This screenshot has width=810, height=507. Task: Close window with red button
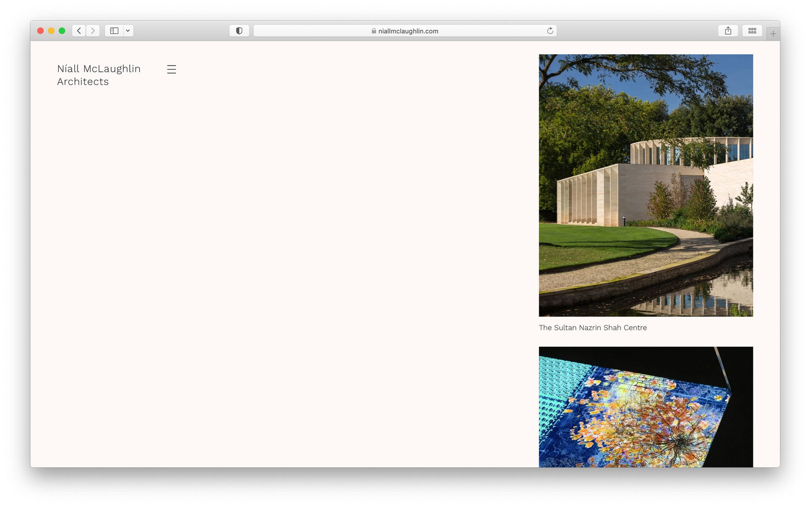[x=40, y=31]
